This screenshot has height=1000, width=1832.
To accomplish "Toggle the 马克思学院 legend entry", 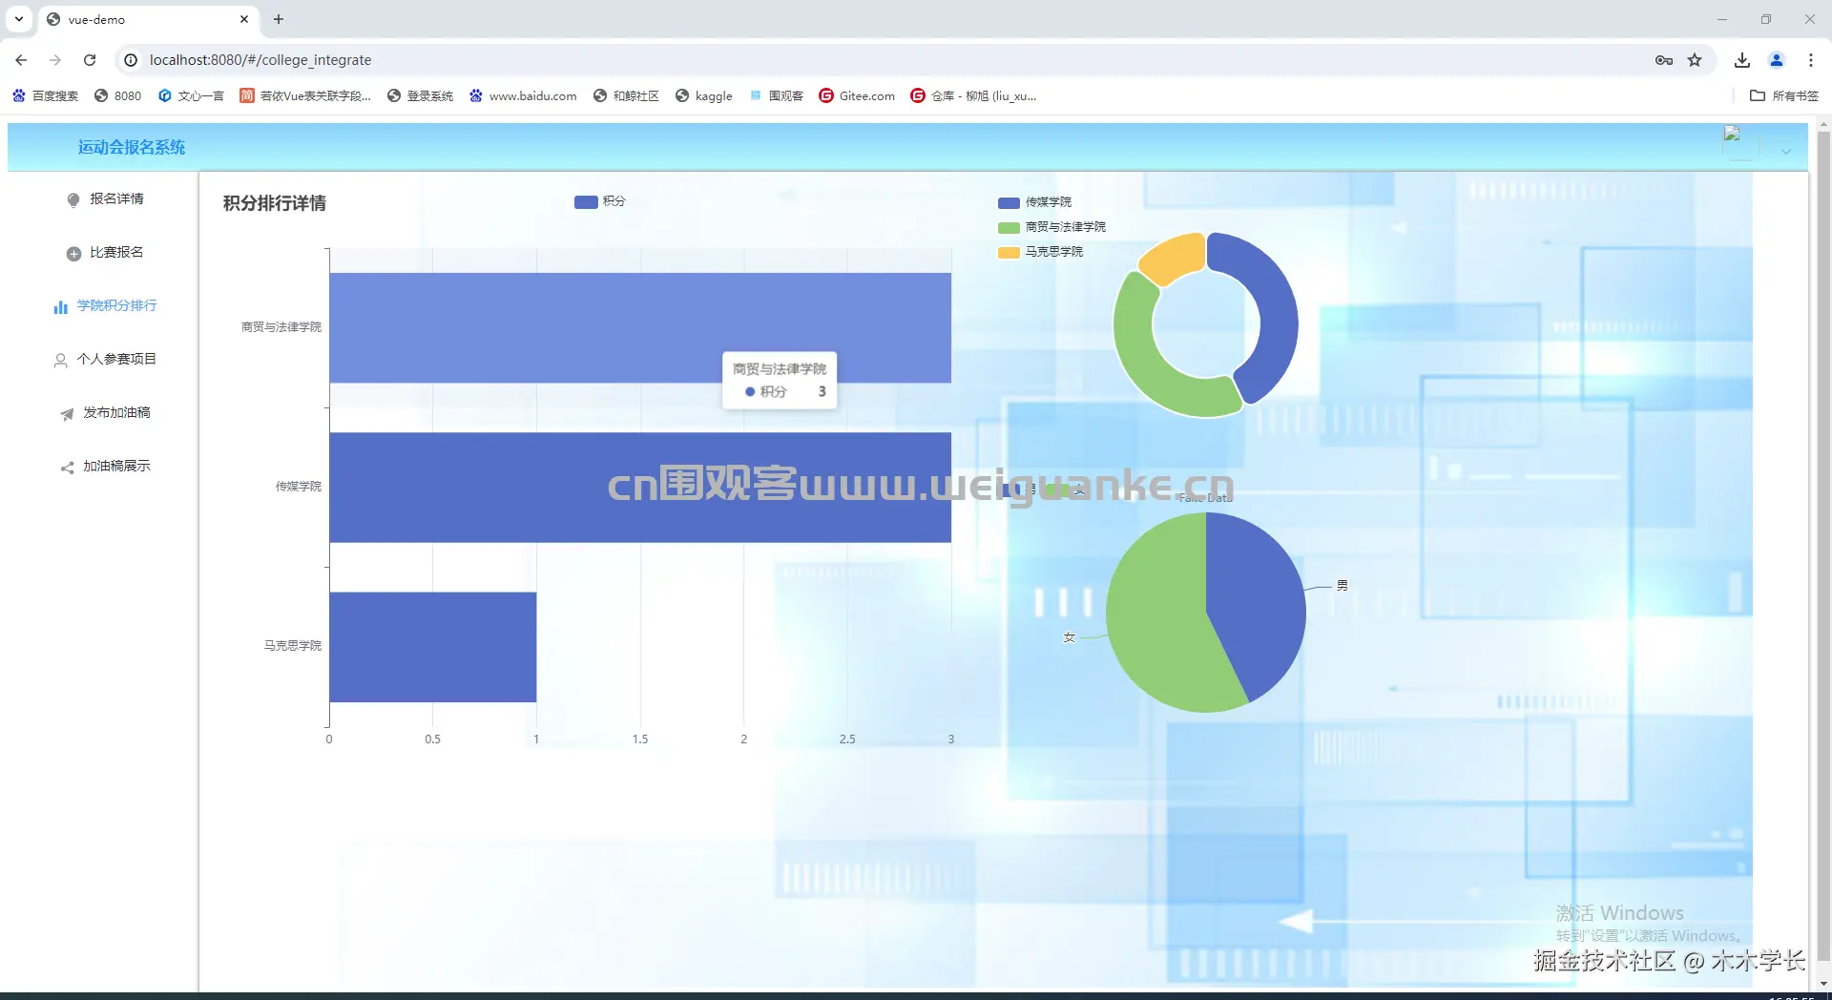I will coord(1041,252).
